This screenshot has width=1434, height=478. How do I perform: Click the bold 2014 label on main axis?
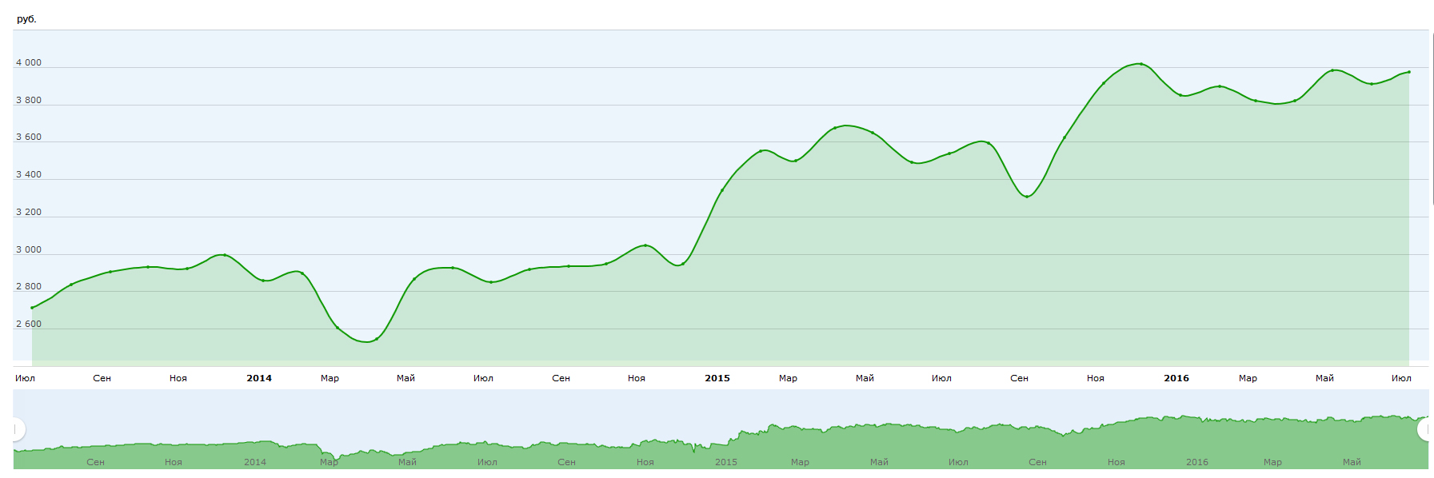[259, 378]
